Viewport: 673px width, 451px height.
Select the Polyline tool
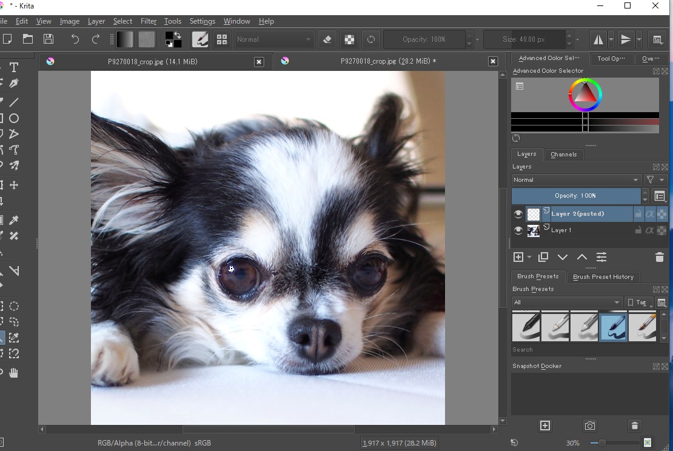coord(14,134)
